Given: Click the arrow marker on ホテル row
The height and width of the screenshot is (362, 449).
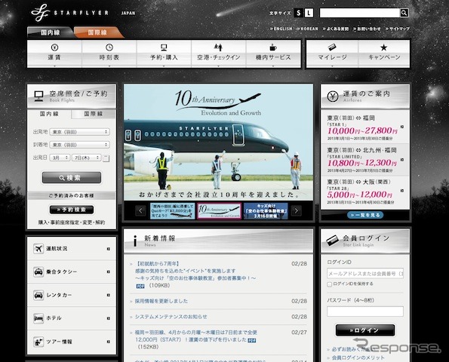Looking at the screenshot, I should click(x=108, y=318).
